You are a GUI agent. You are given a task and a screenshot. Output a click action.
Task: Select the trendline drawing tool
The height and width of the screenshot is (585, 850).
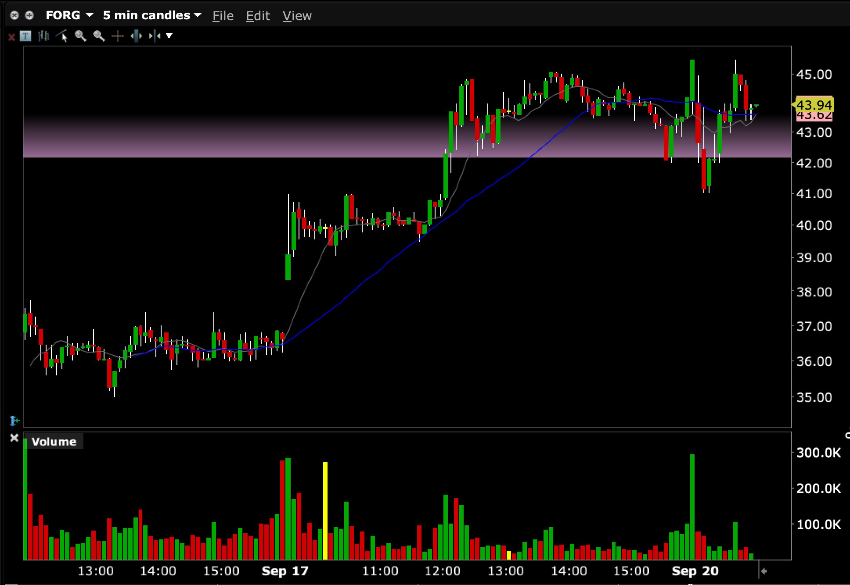pyautogui.click(x=62, y=36)
